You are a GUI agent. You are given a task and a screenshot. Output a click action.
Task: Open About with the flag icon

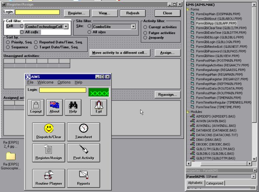click(x=54, y=107)
